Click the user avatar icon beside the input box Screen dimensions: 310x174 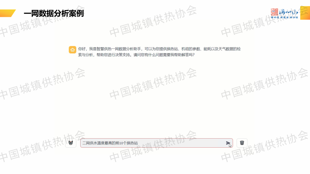tap(71, 143)
